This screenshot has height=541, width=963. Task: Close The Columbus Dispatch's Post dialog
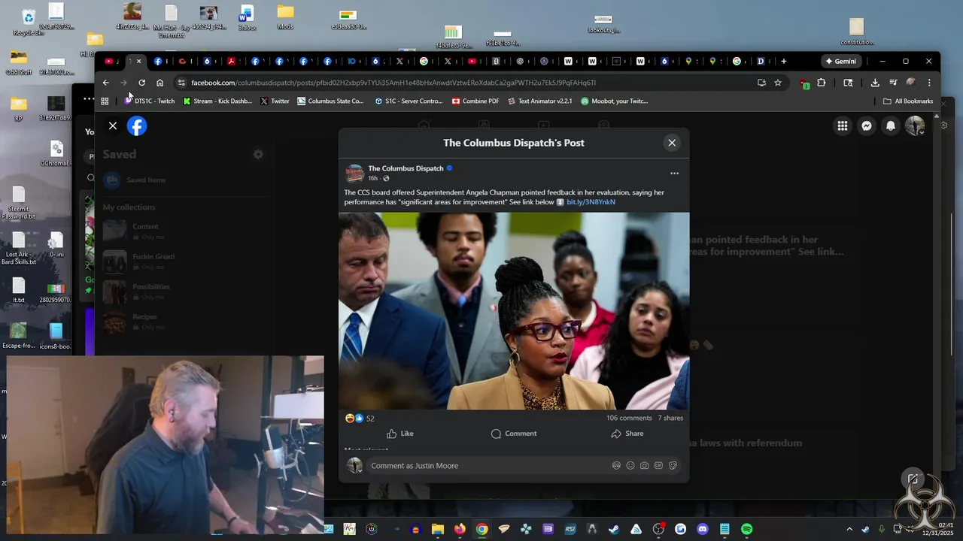pyautogui.click(x=672, y=143)
